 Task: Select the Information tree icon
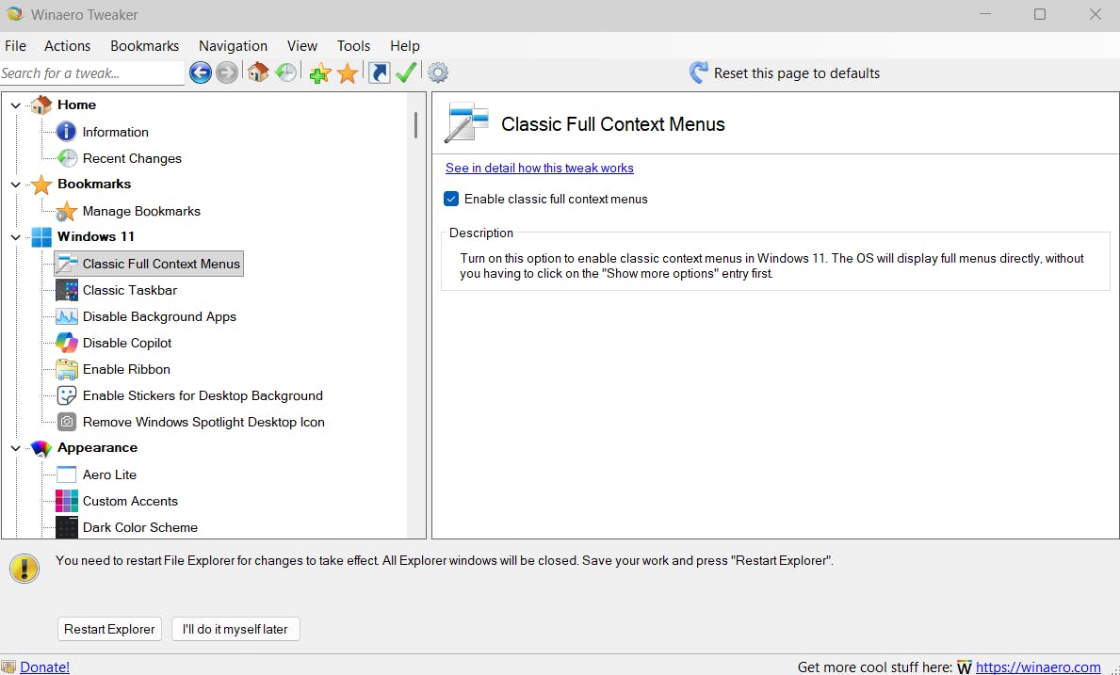click(66, 131)
